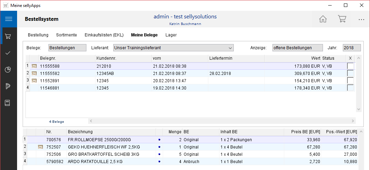This screenshot has width=370, height=170.
Task: Go to home via house icon
Action: click(323, 19)
